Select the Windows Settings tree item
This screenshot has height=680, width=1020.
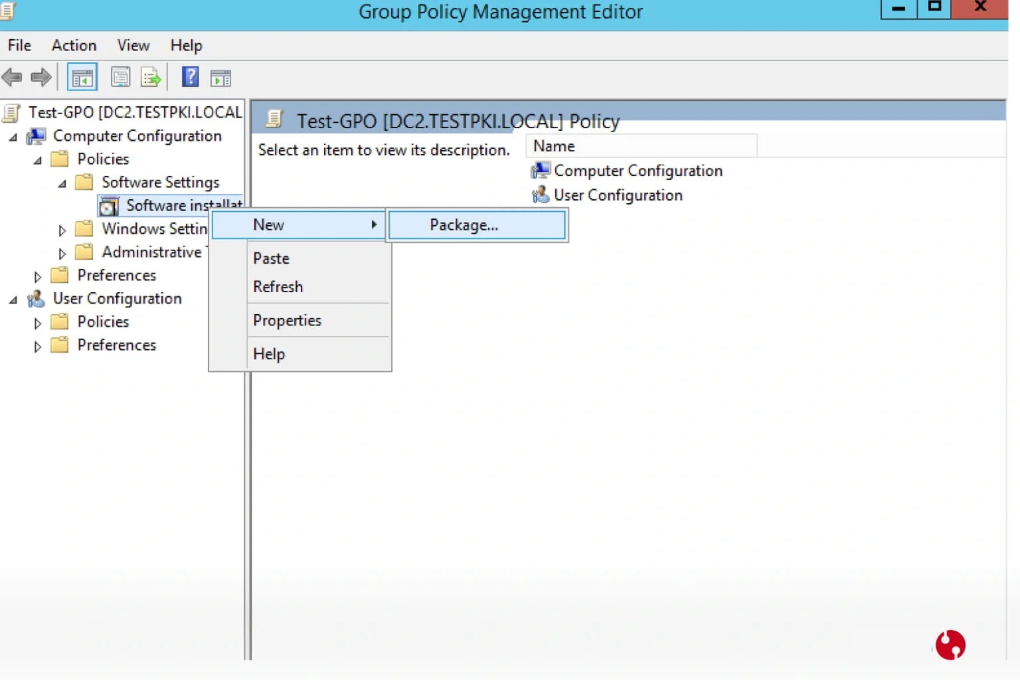click(155, 229)
